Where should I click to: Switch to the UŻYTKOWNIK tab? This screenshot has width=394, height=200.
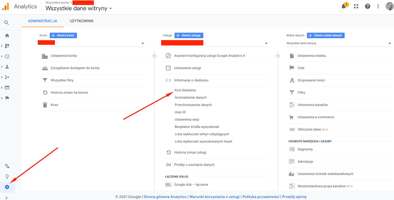click(x=82, y=21)
